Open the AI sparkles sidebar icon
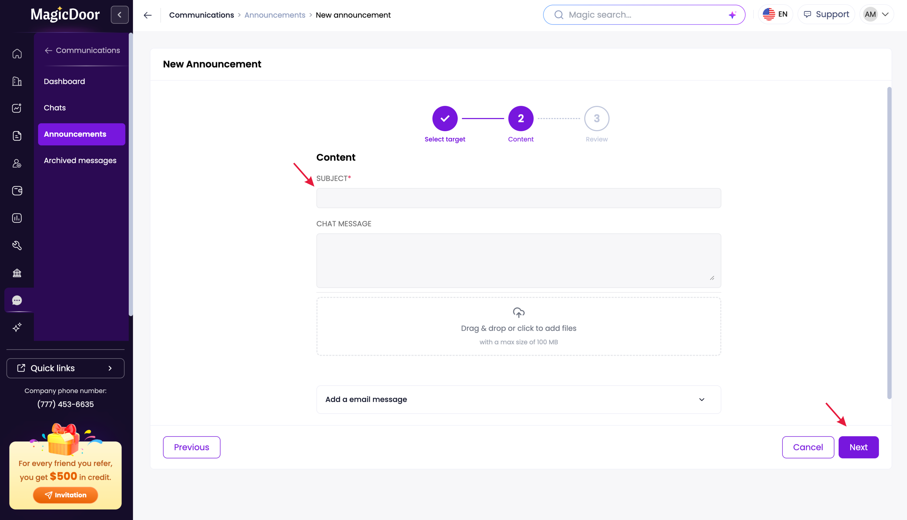Screen dimensions: 907x520 [17, 328]
